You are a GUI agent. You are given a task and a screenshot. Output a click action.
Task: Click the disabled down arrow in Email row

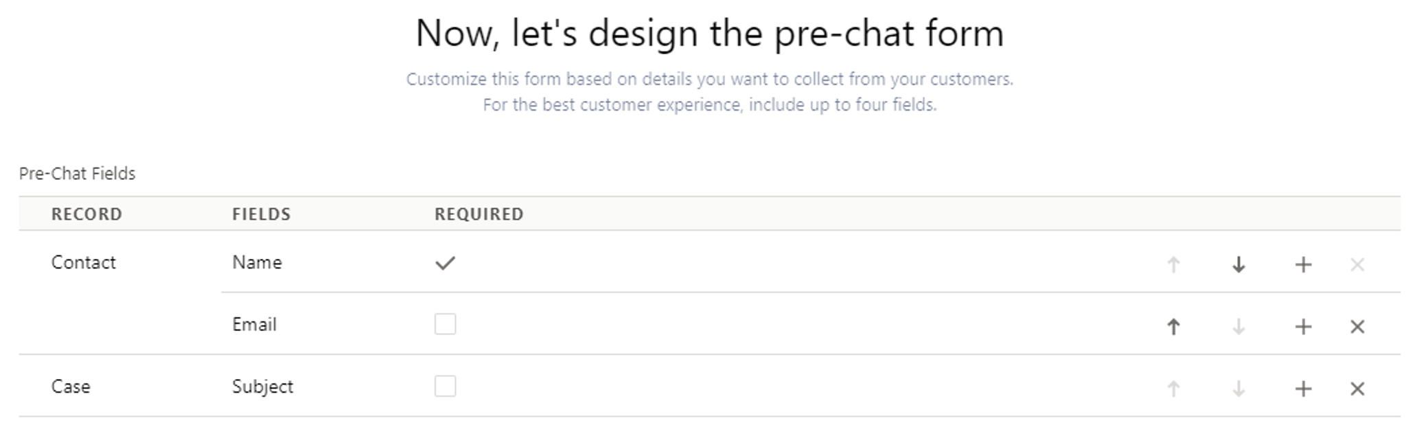coord(1239,327)
